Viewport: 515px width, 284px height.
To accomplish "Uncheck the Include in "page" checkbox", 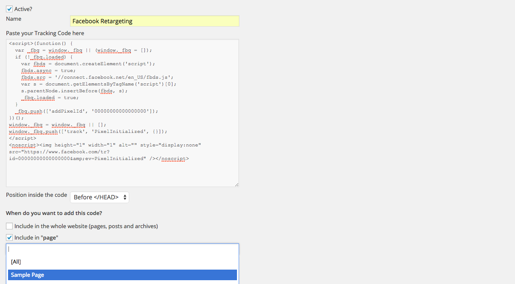I will click(x=9, y=237).
